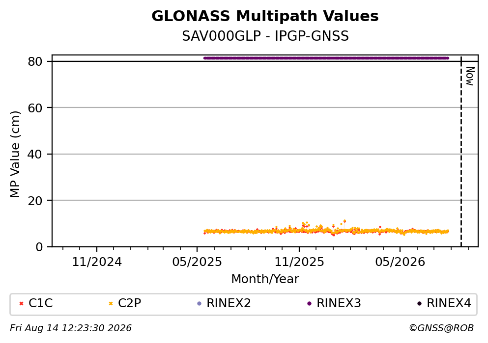Image resolution: width=488 pixels, height=343 pixels.
Task: Click the 05/2025 x-axis tick label
Action: tap(197, 262)
